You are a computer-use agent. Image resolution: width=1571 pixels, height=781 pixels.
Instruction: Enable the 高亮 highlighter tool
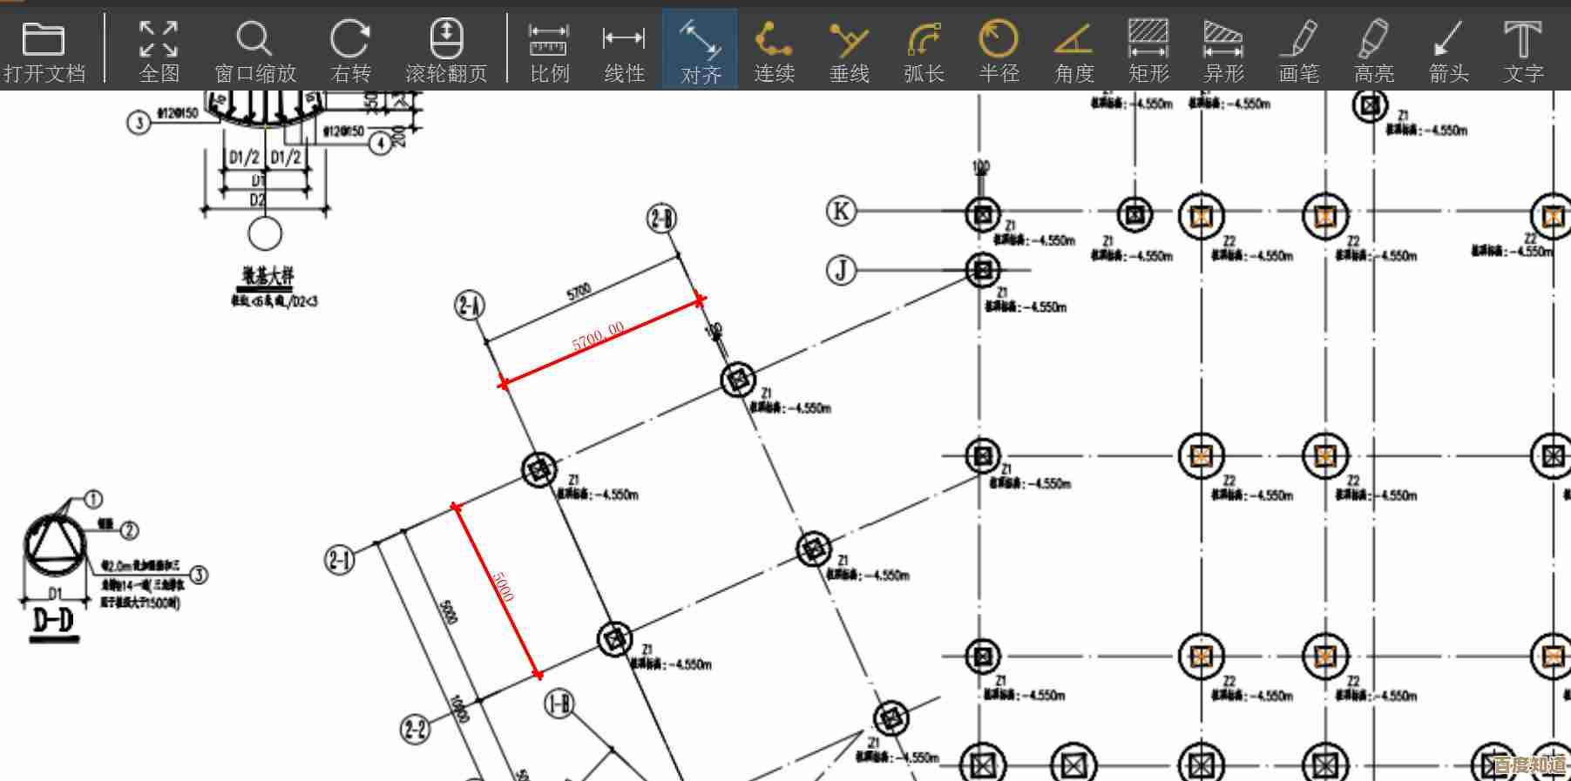tap(1373, 49)
